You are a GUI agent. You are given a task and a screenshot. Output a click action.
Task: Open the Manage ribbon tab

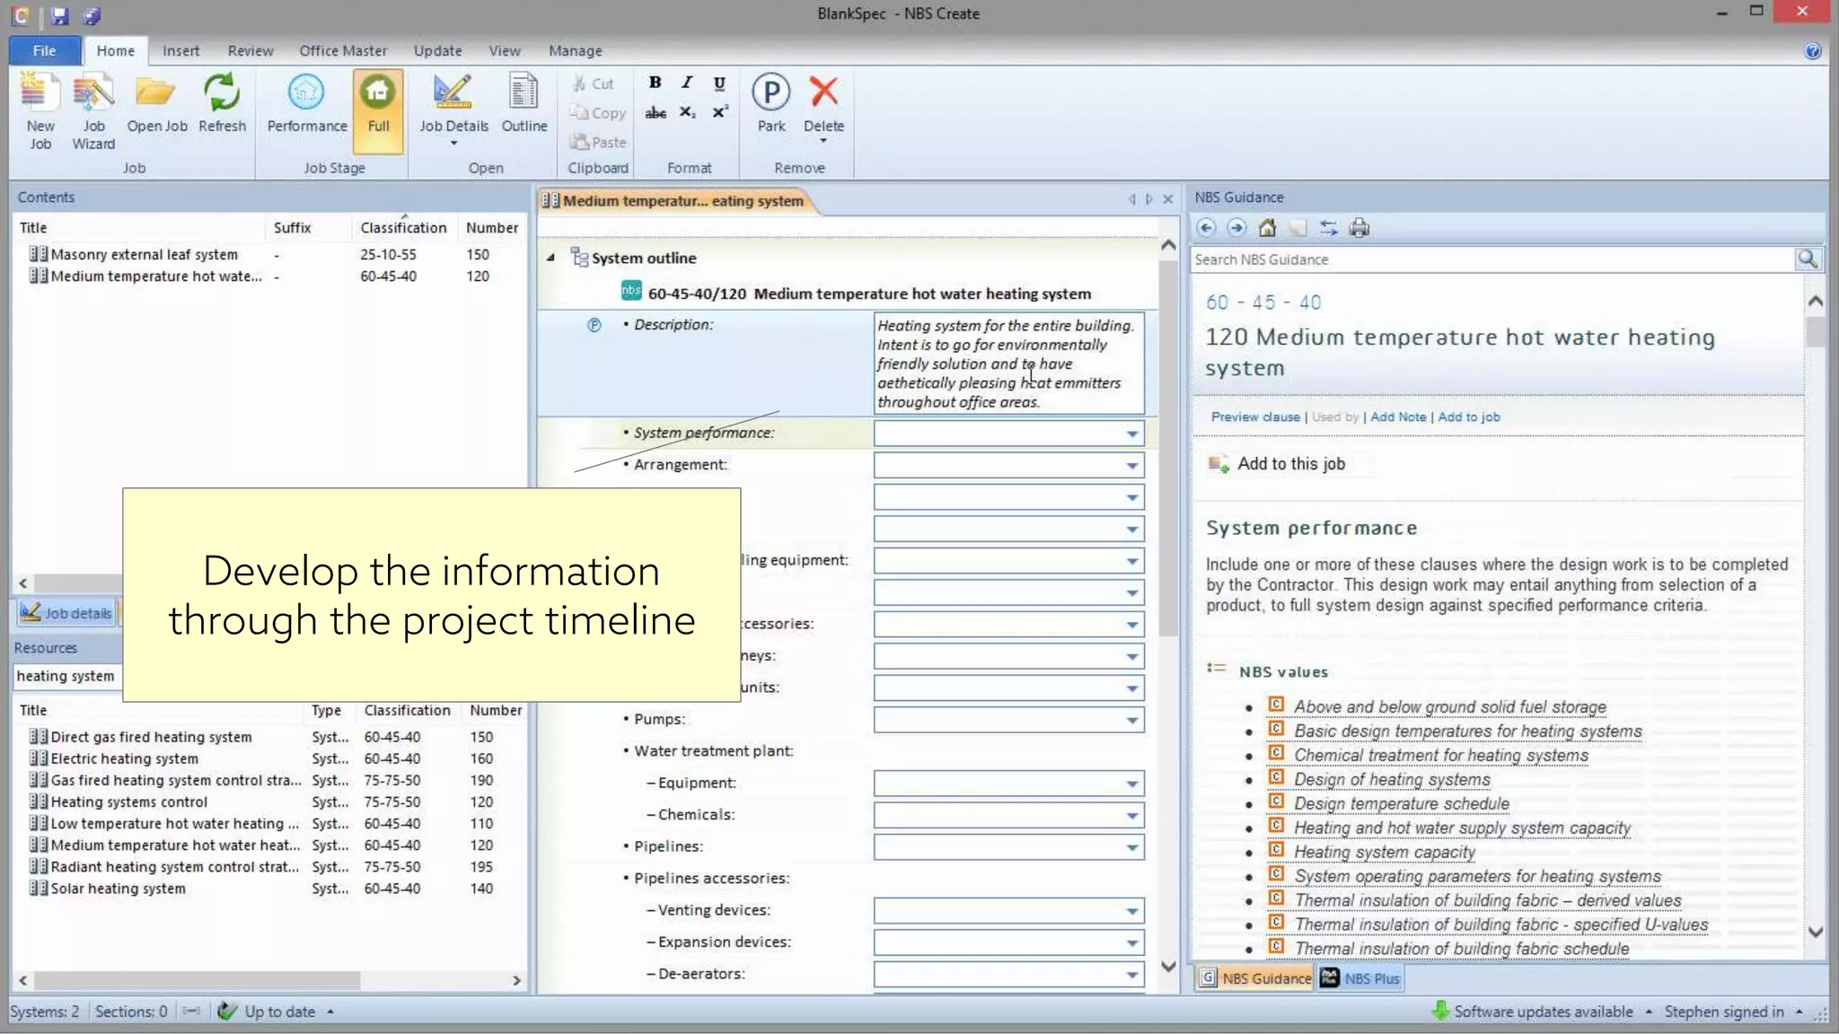pyautogui.click(x=575, y=50)
